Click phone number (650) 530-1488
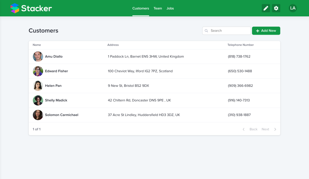 [240, 71]
